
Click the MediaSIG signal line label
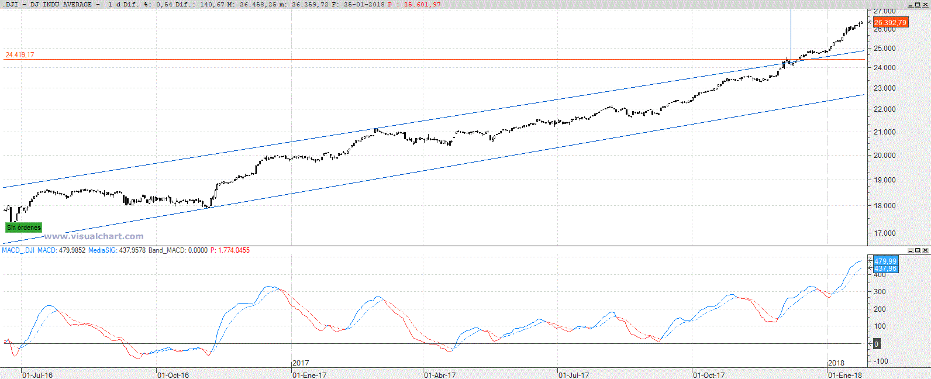[x=102, y=250]
